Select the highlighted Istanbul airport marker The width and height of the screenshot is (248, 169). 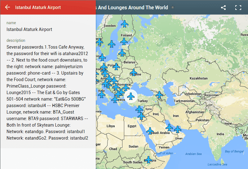coord(131,97)
